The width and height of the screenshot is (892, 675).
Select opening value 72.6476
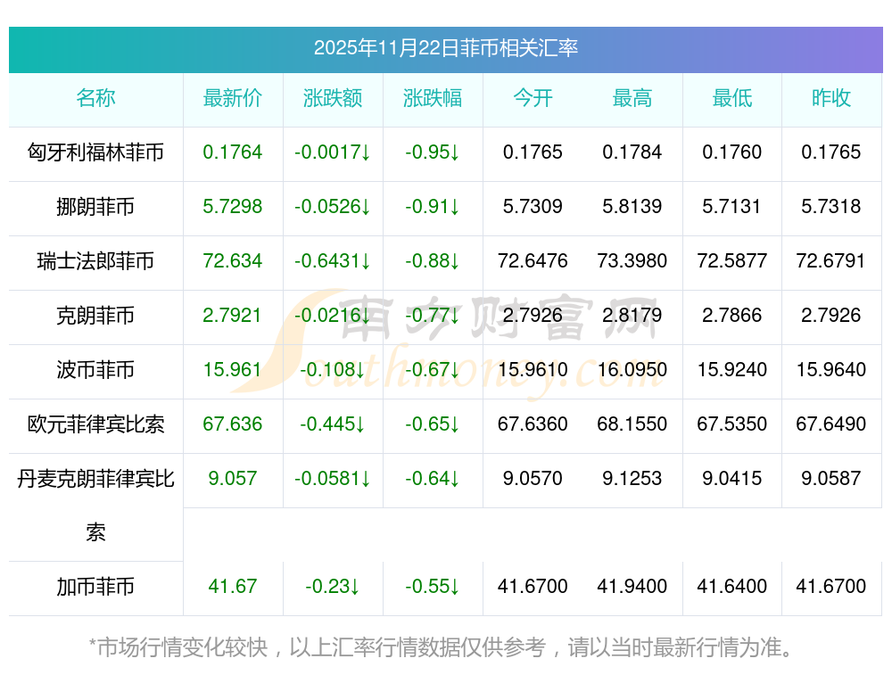point(533,260)
